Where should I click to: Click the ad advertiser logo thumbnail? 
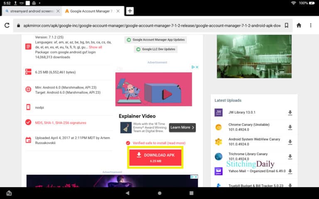tap(126, 128)
